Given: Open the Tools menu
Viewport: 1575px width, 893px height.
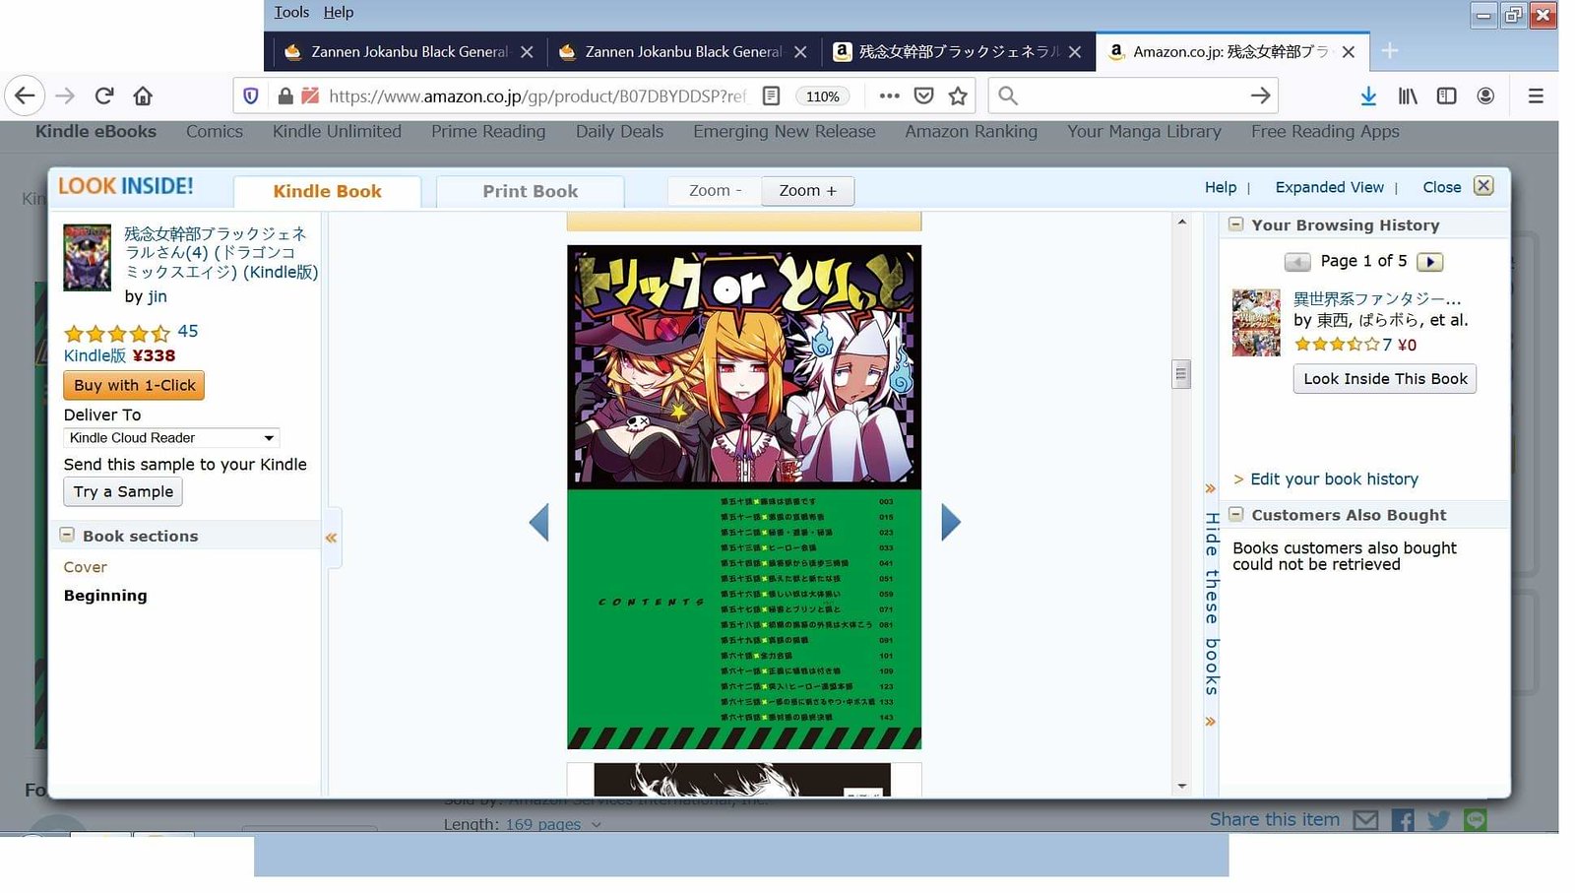Looking at the screenshot, I should (x=291, y=12).
